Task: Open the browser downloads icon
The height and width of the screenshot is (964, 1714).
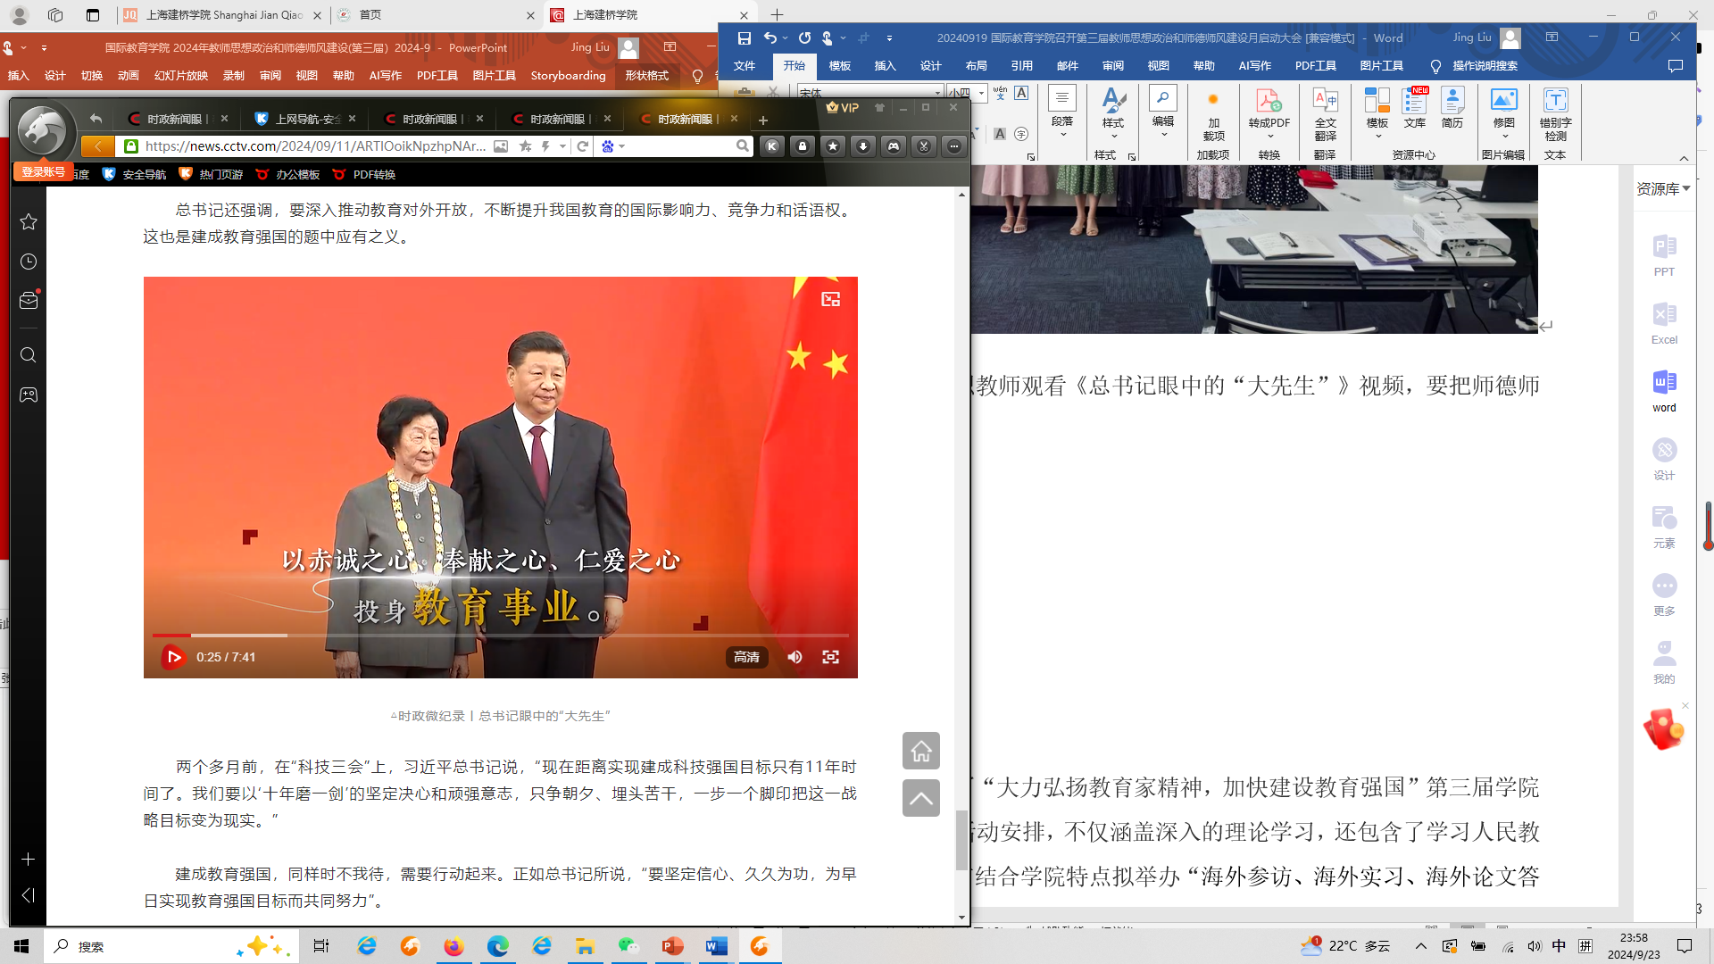Action: (x=863, y=146)
